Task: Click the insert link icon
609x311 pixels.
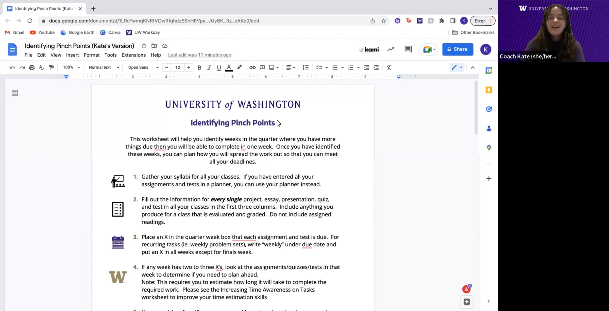Action: 252,67
